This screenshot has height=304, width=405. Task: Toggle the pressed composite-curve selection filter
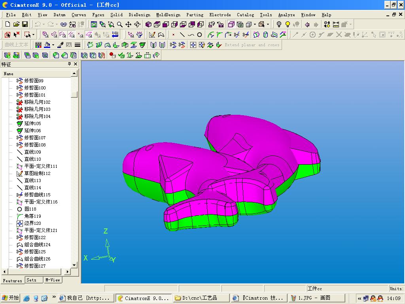(x=63, y=34)
